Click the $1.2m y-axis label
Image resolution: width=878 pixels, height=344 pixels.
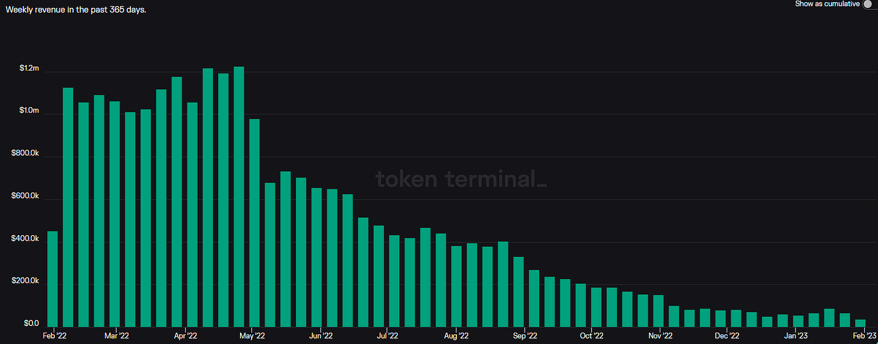(x=28, y=69)
